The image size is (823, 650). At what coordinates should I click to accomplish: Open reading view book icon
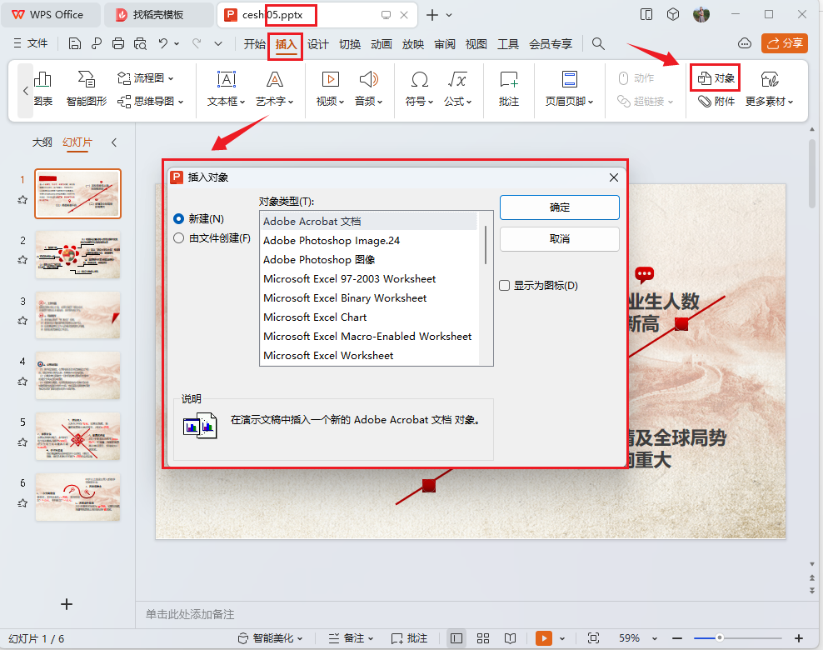(510, 638)
